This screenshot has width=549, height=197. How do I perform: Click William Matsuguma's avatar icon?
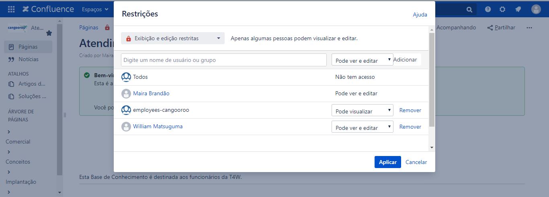(126, 126)
